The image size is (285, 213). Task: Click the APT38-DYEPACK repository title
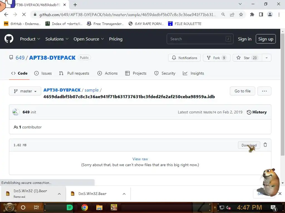52,58
